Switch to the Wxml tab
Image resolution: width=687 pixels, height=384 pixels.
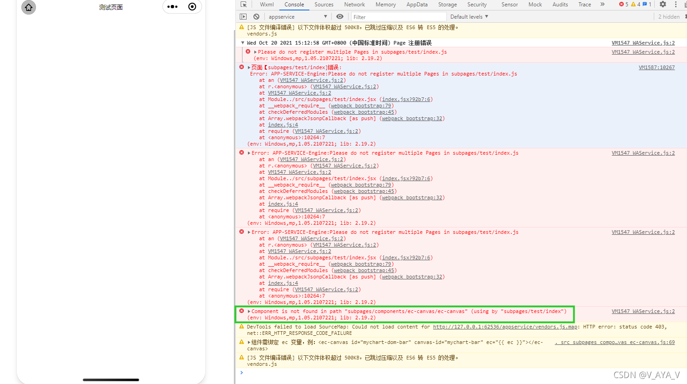[267, 5]
